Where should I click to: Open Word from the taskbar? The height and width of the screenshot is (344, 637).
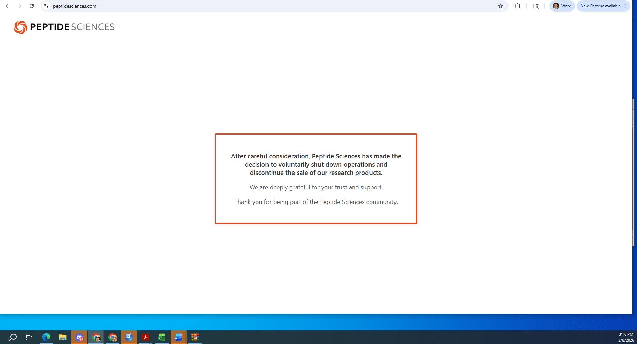(178, 337)
